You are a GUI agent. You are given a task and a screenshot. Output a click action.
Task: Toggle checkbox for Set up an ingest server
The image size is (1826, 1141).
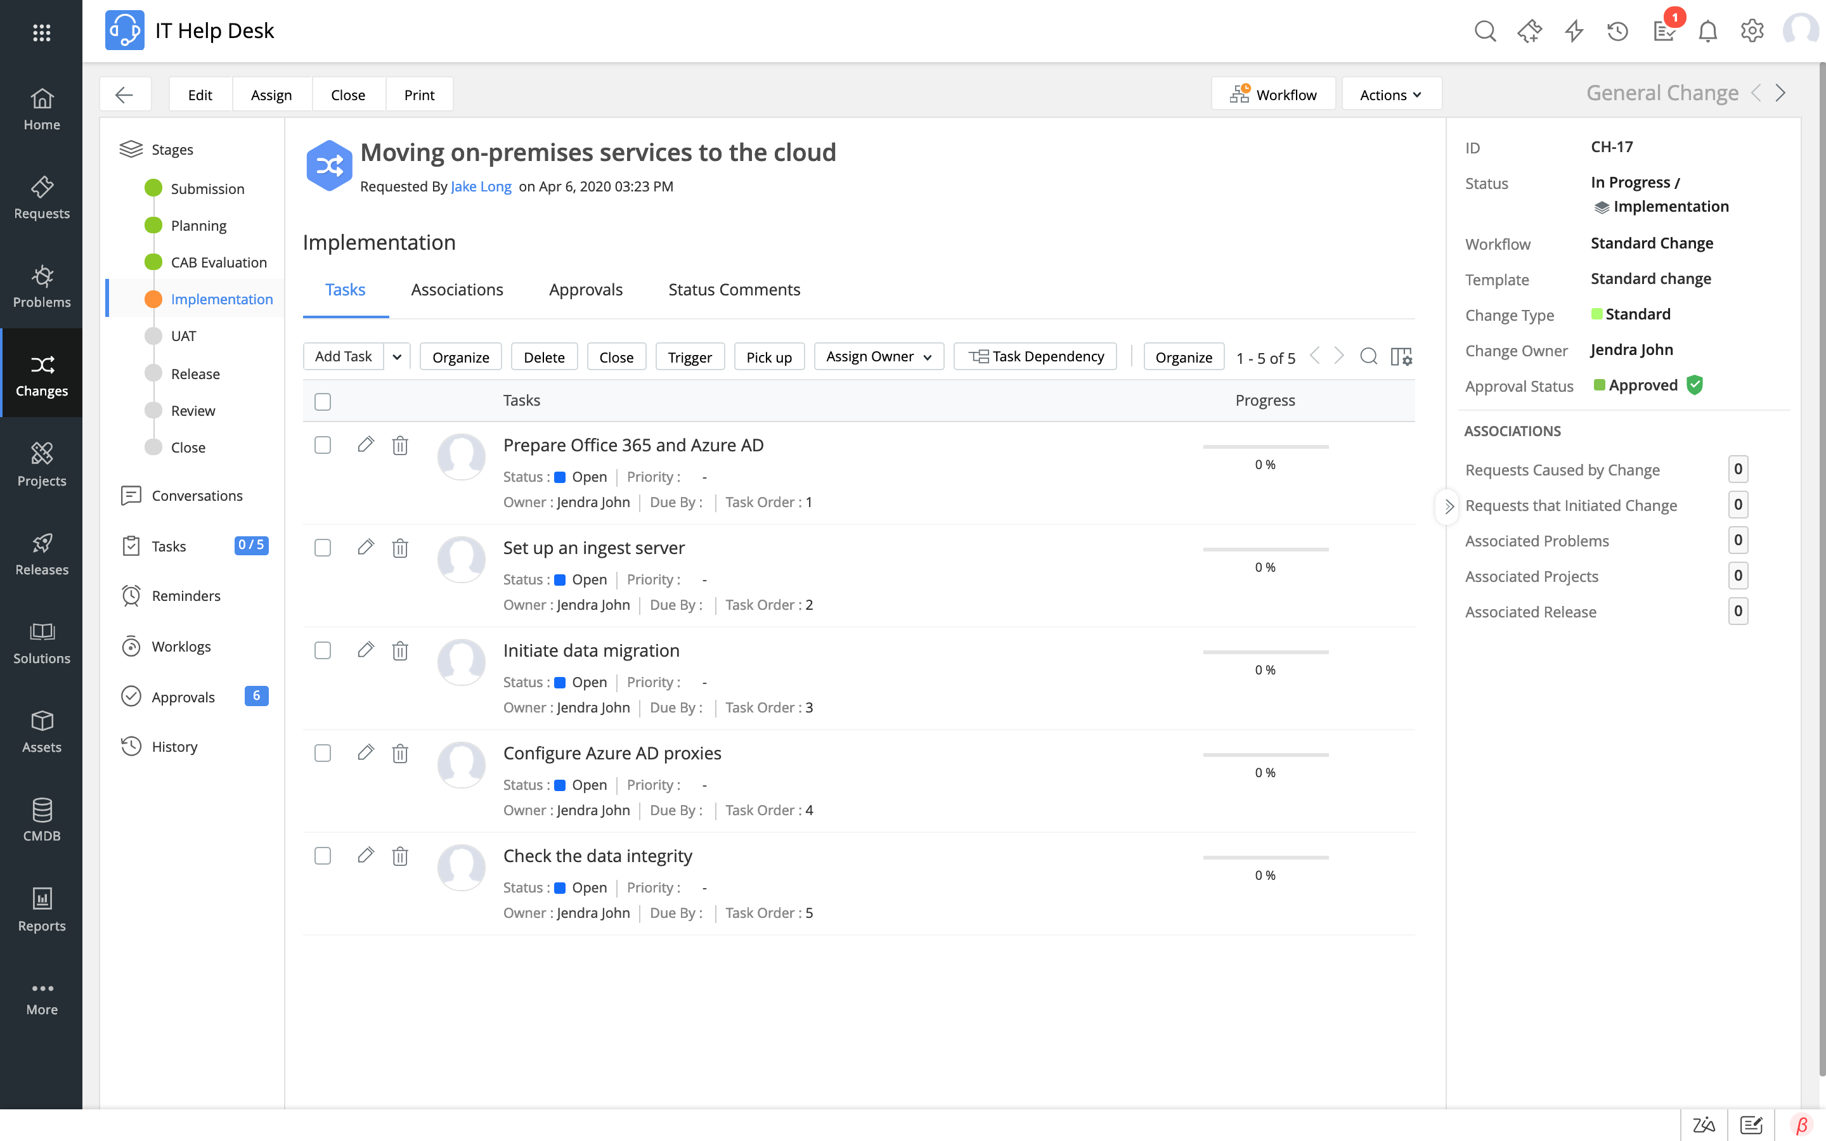[322, 547]
